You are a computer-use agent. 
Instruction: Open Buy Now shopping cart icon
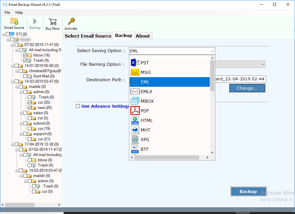pos(53,22)
